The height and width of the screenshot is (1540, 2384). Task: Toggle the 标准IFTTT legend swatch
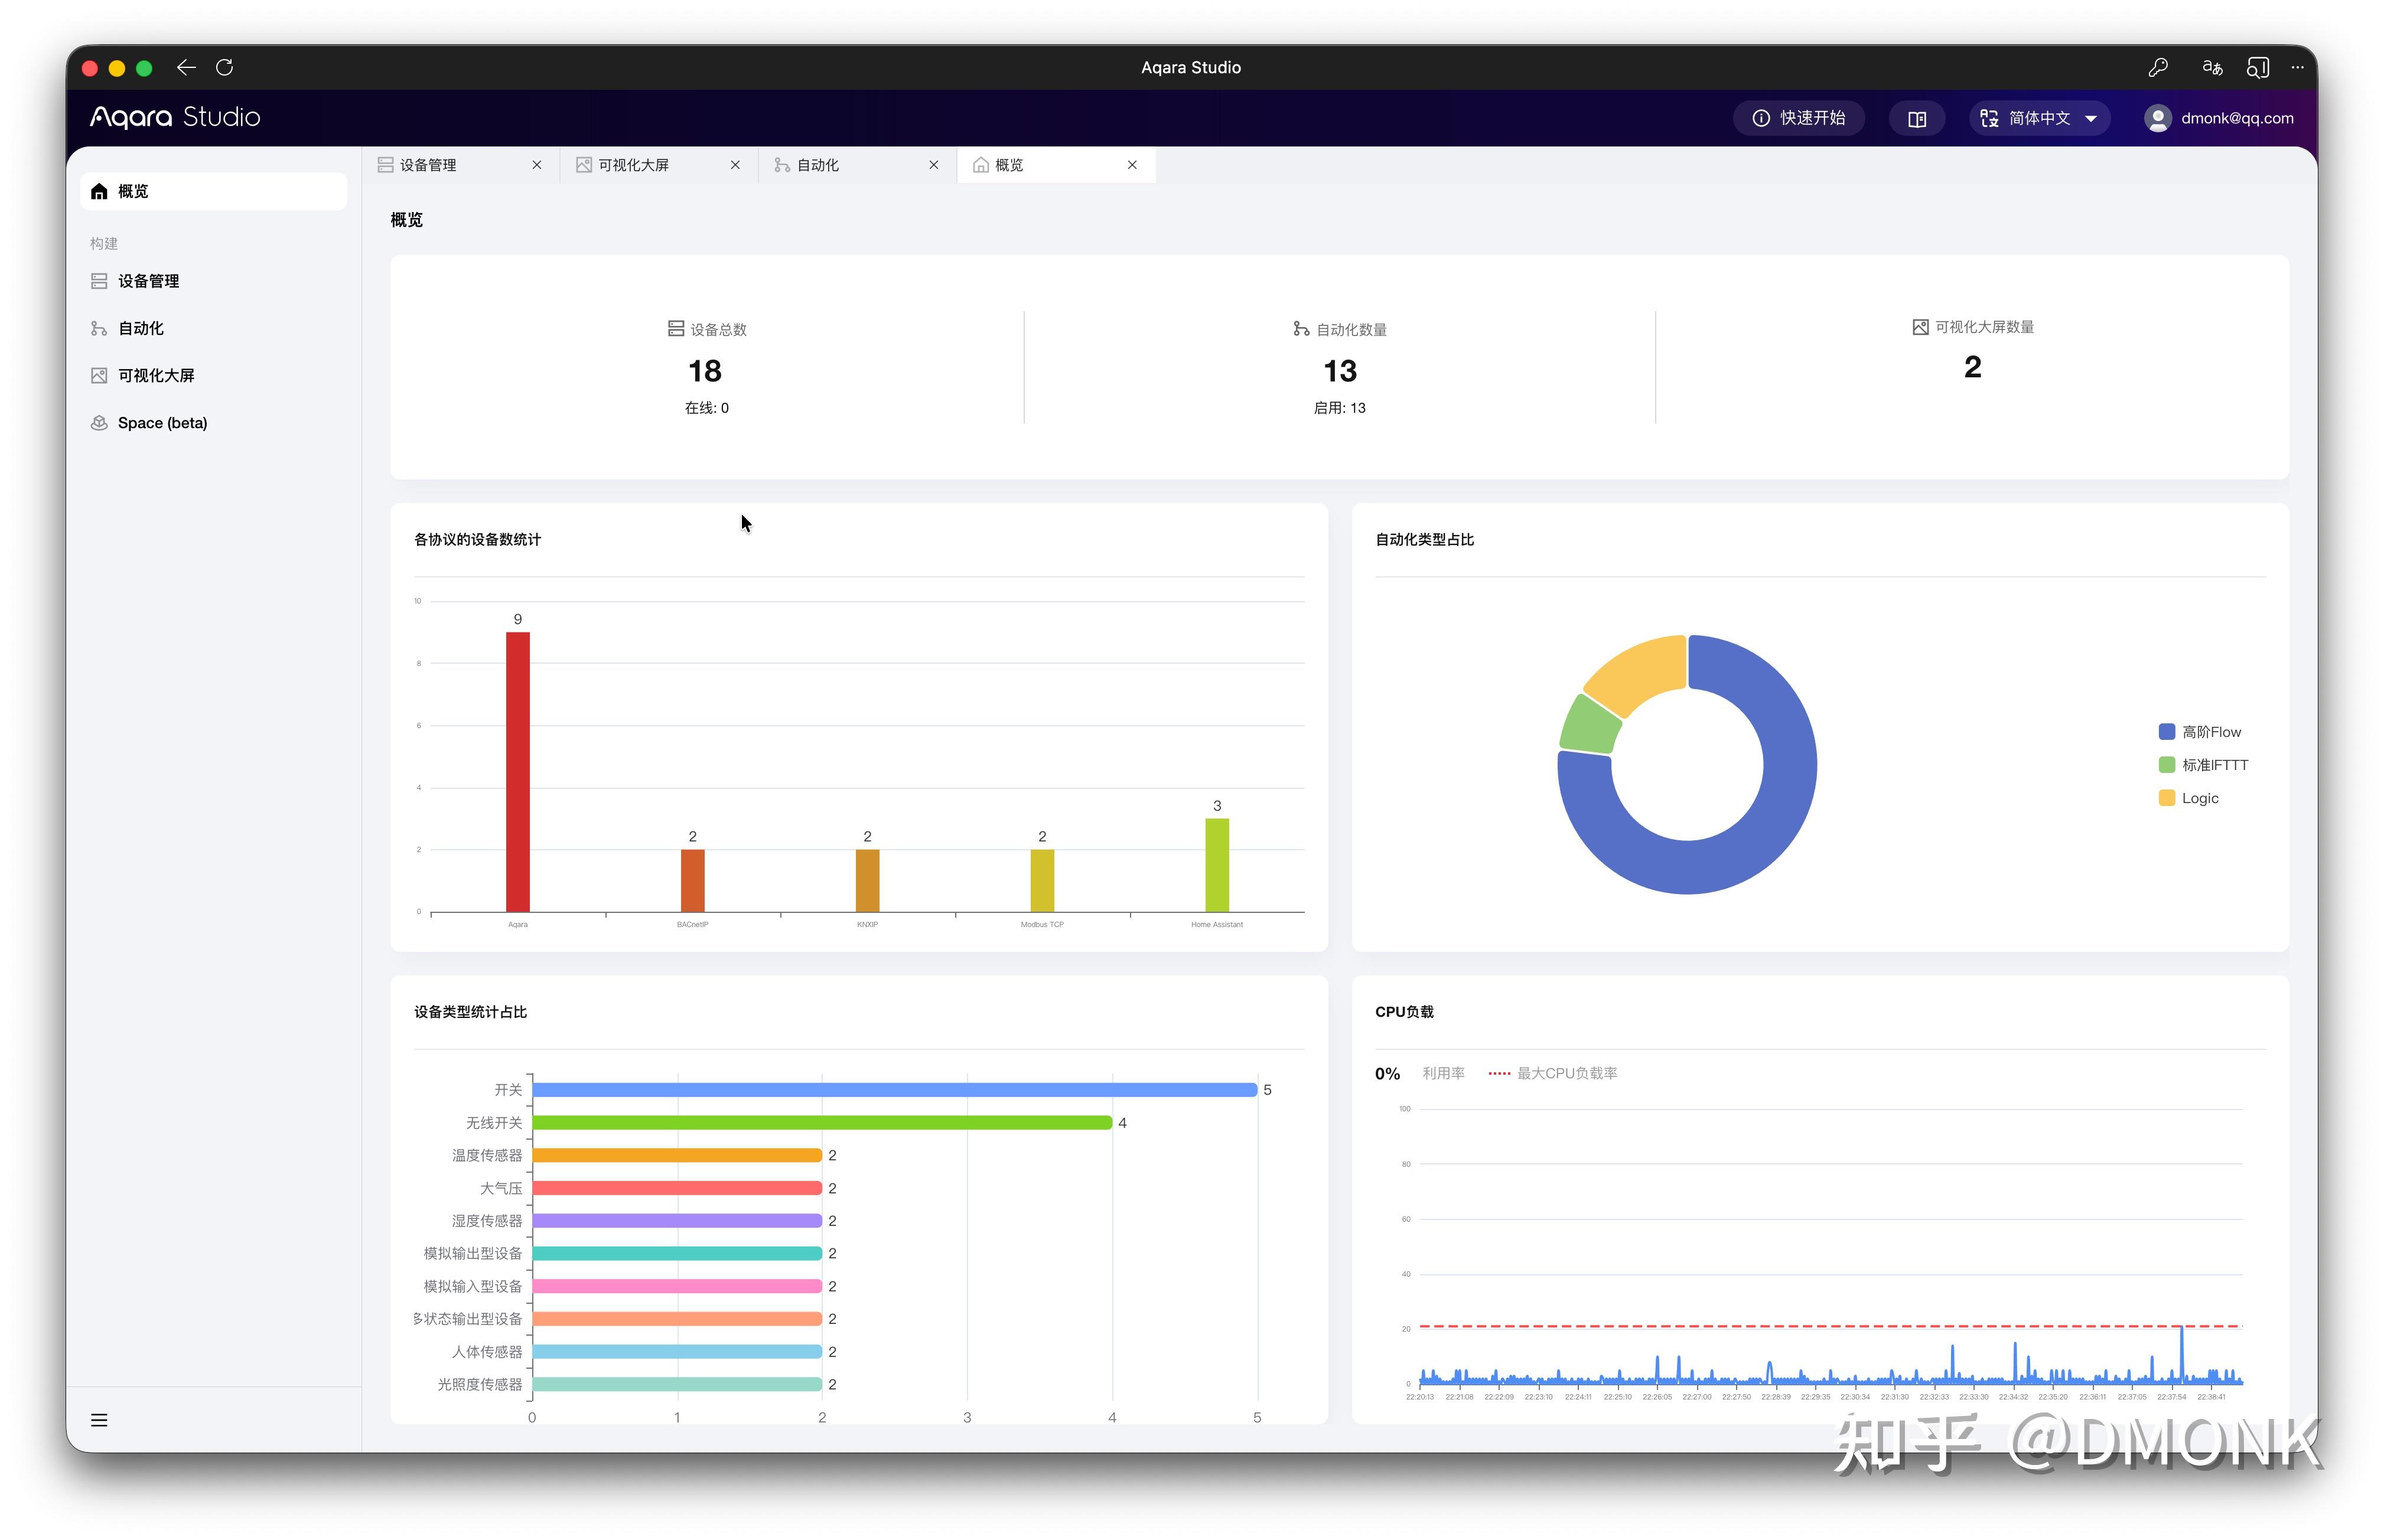click(2167, 765)
